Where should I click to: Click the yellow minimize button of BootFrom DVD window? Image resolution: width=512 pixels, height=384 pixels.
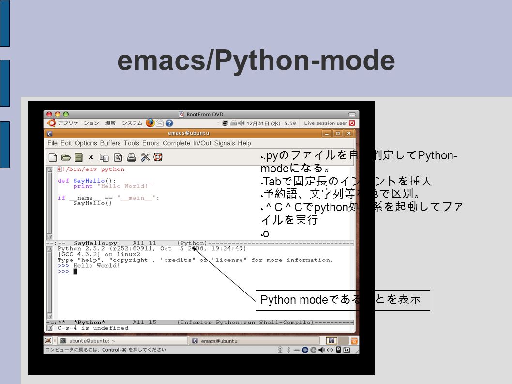coord(58,114)
